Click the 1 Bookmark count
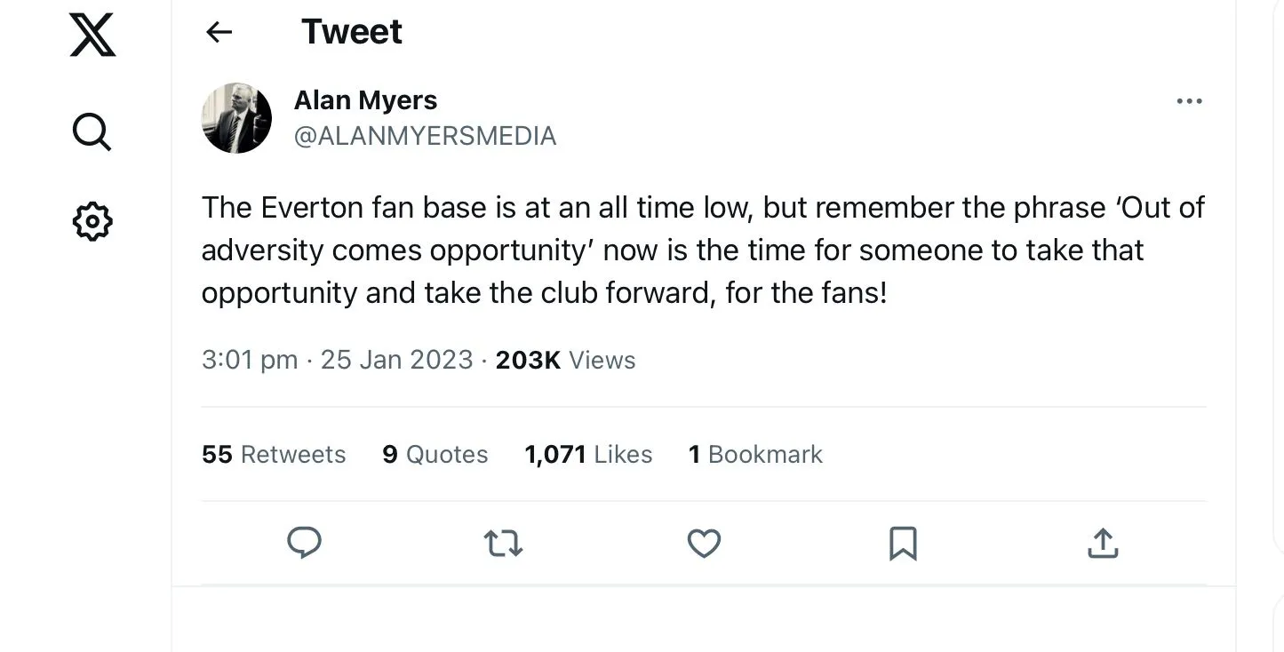1284x652 pixels. (x=755, y=455)
